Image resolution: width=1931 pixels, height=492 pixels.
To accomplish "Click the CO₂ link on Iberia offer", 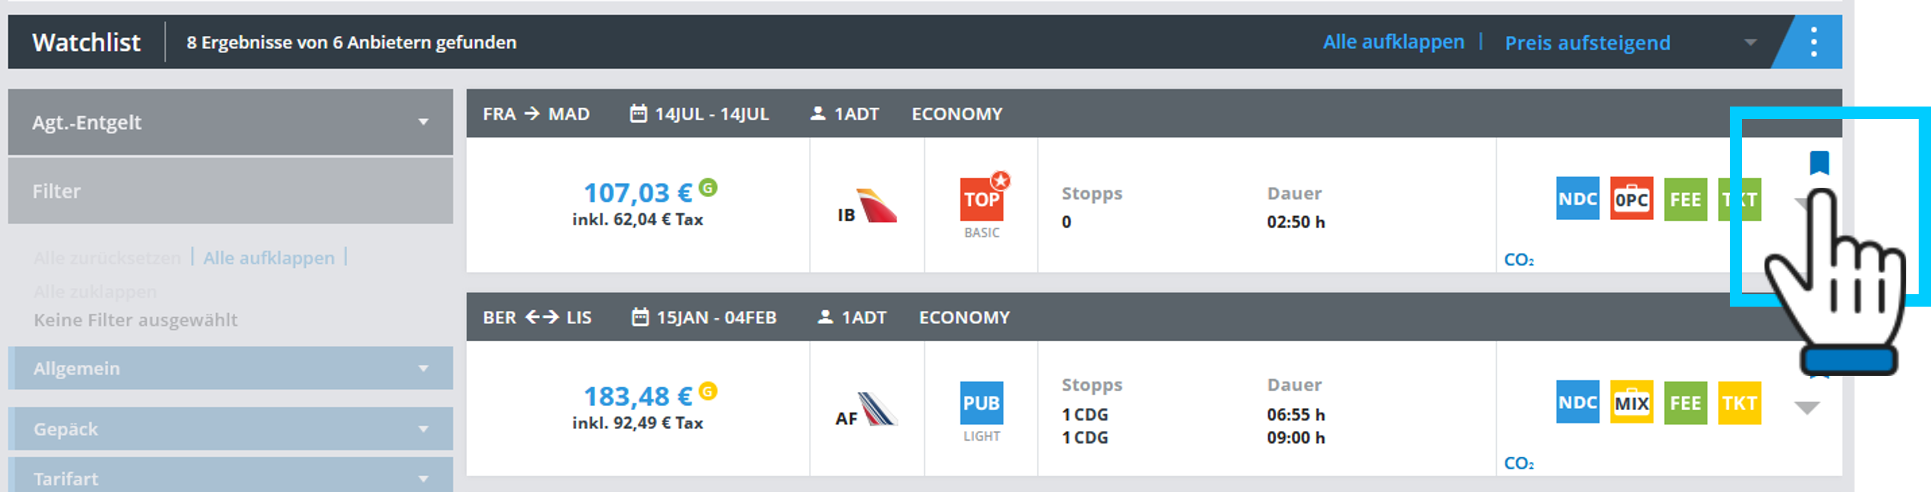I will (x=1519, y=260).
